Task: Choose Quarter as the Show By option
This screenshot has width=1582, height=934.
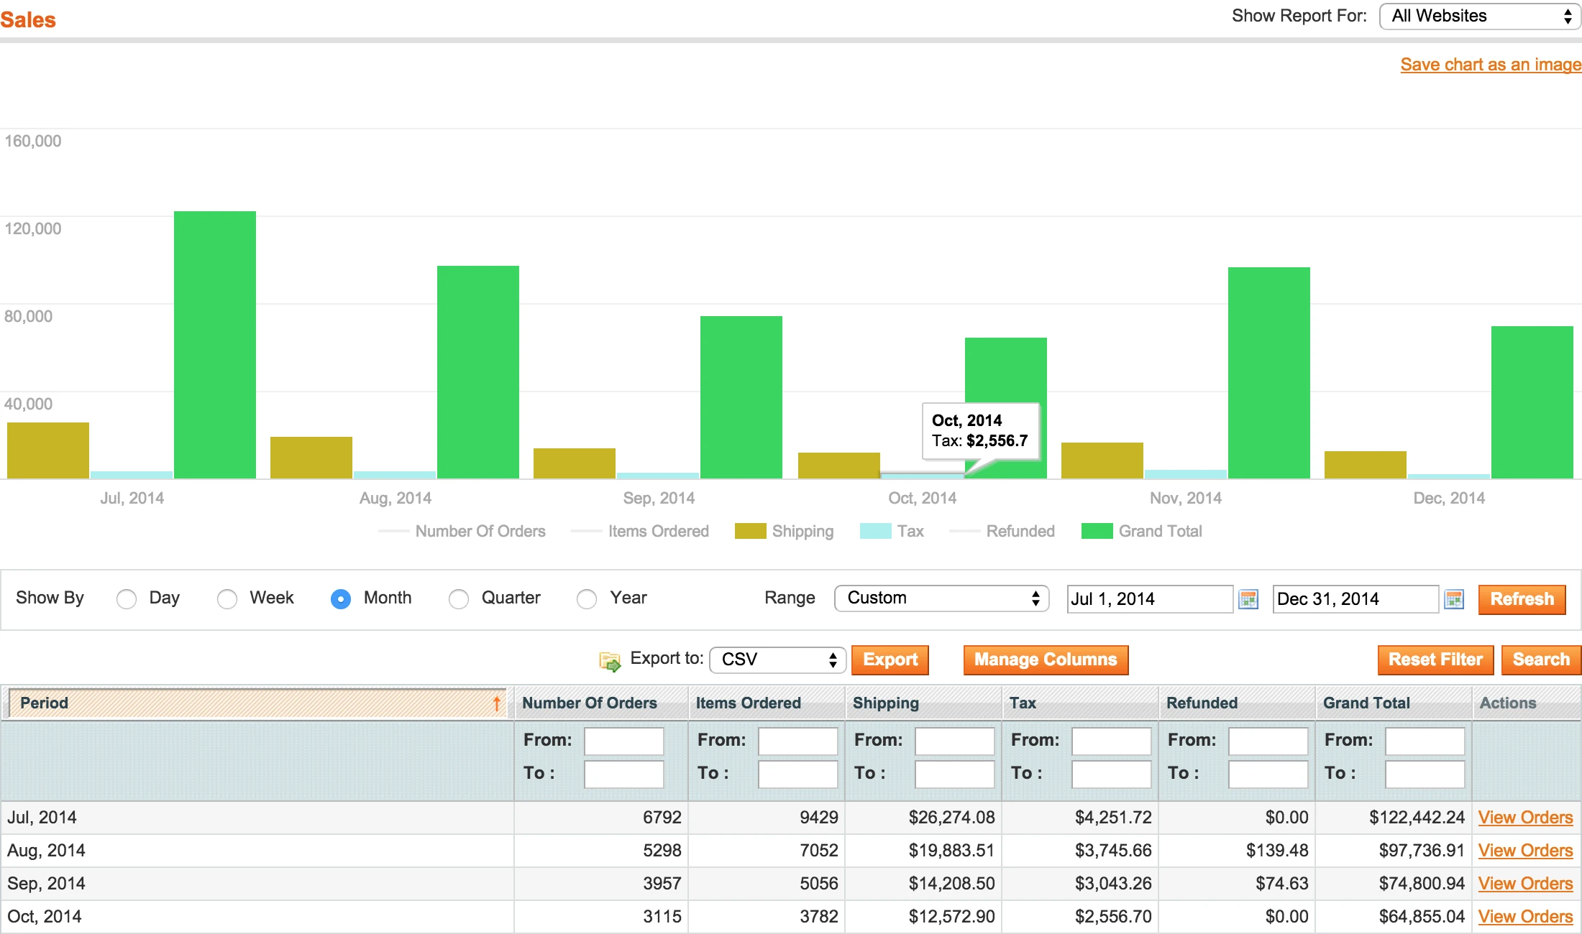Action: coord(459,598)
